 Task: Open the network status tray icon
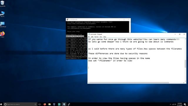[173, 104]
